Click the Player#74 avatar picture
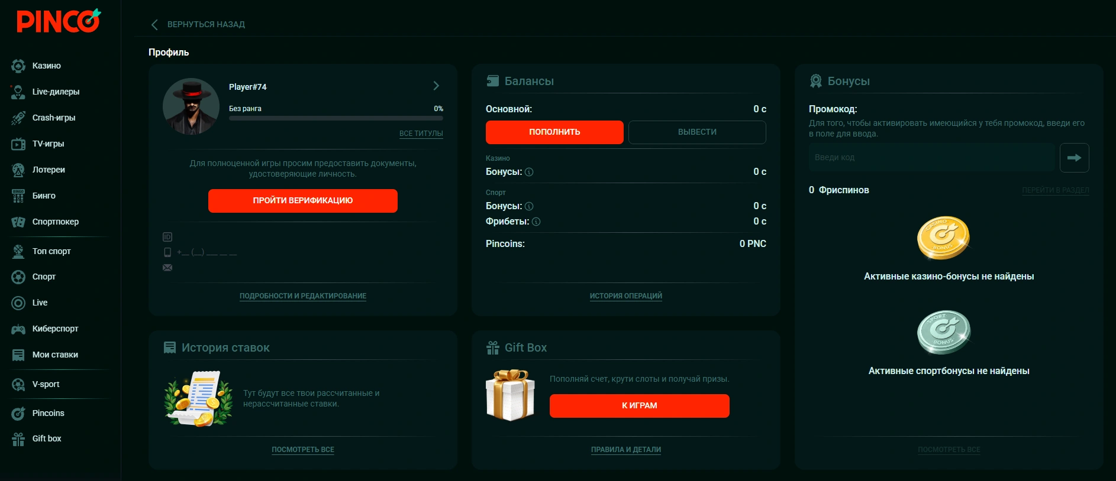 [x=191, y=106]
